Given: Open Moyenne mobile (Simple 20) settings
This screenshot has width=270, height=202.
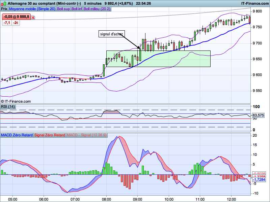Looking at the screenshot, I should pyautogui.click(x=32, y=9).
